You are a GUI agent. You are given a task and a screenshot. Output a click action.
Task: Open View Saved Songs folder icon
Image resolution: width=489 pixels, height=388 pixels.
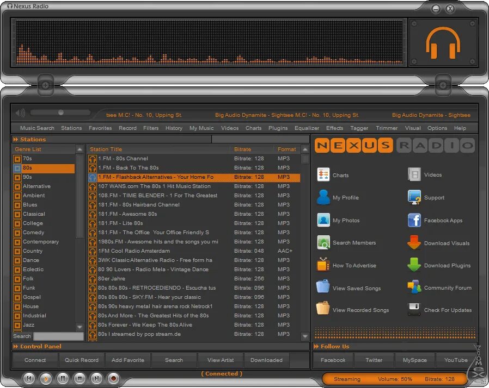pyautogui.click(x=323, y=286)
